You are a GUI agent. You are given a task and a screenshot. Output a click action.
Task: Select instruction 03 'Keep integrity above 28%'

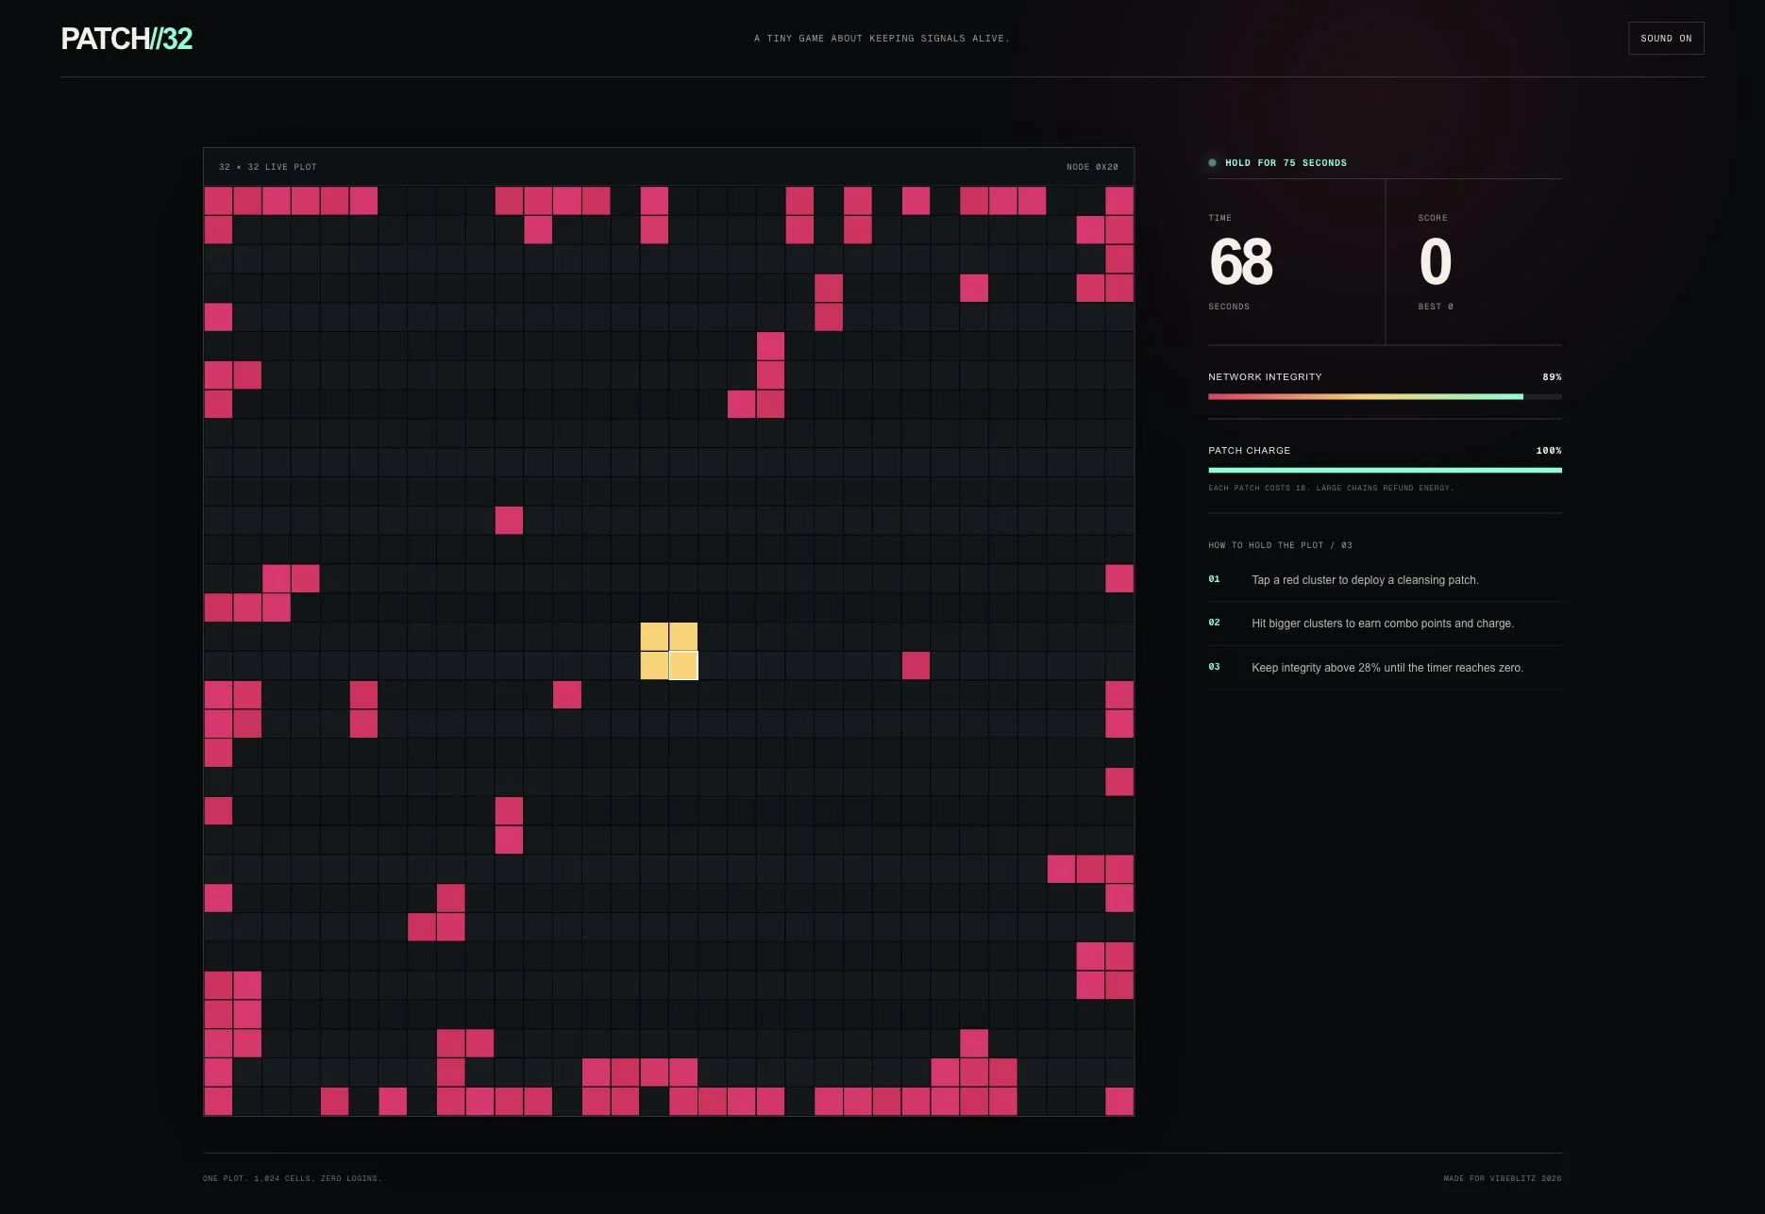pyautogui.click(x=1385, y=668)
